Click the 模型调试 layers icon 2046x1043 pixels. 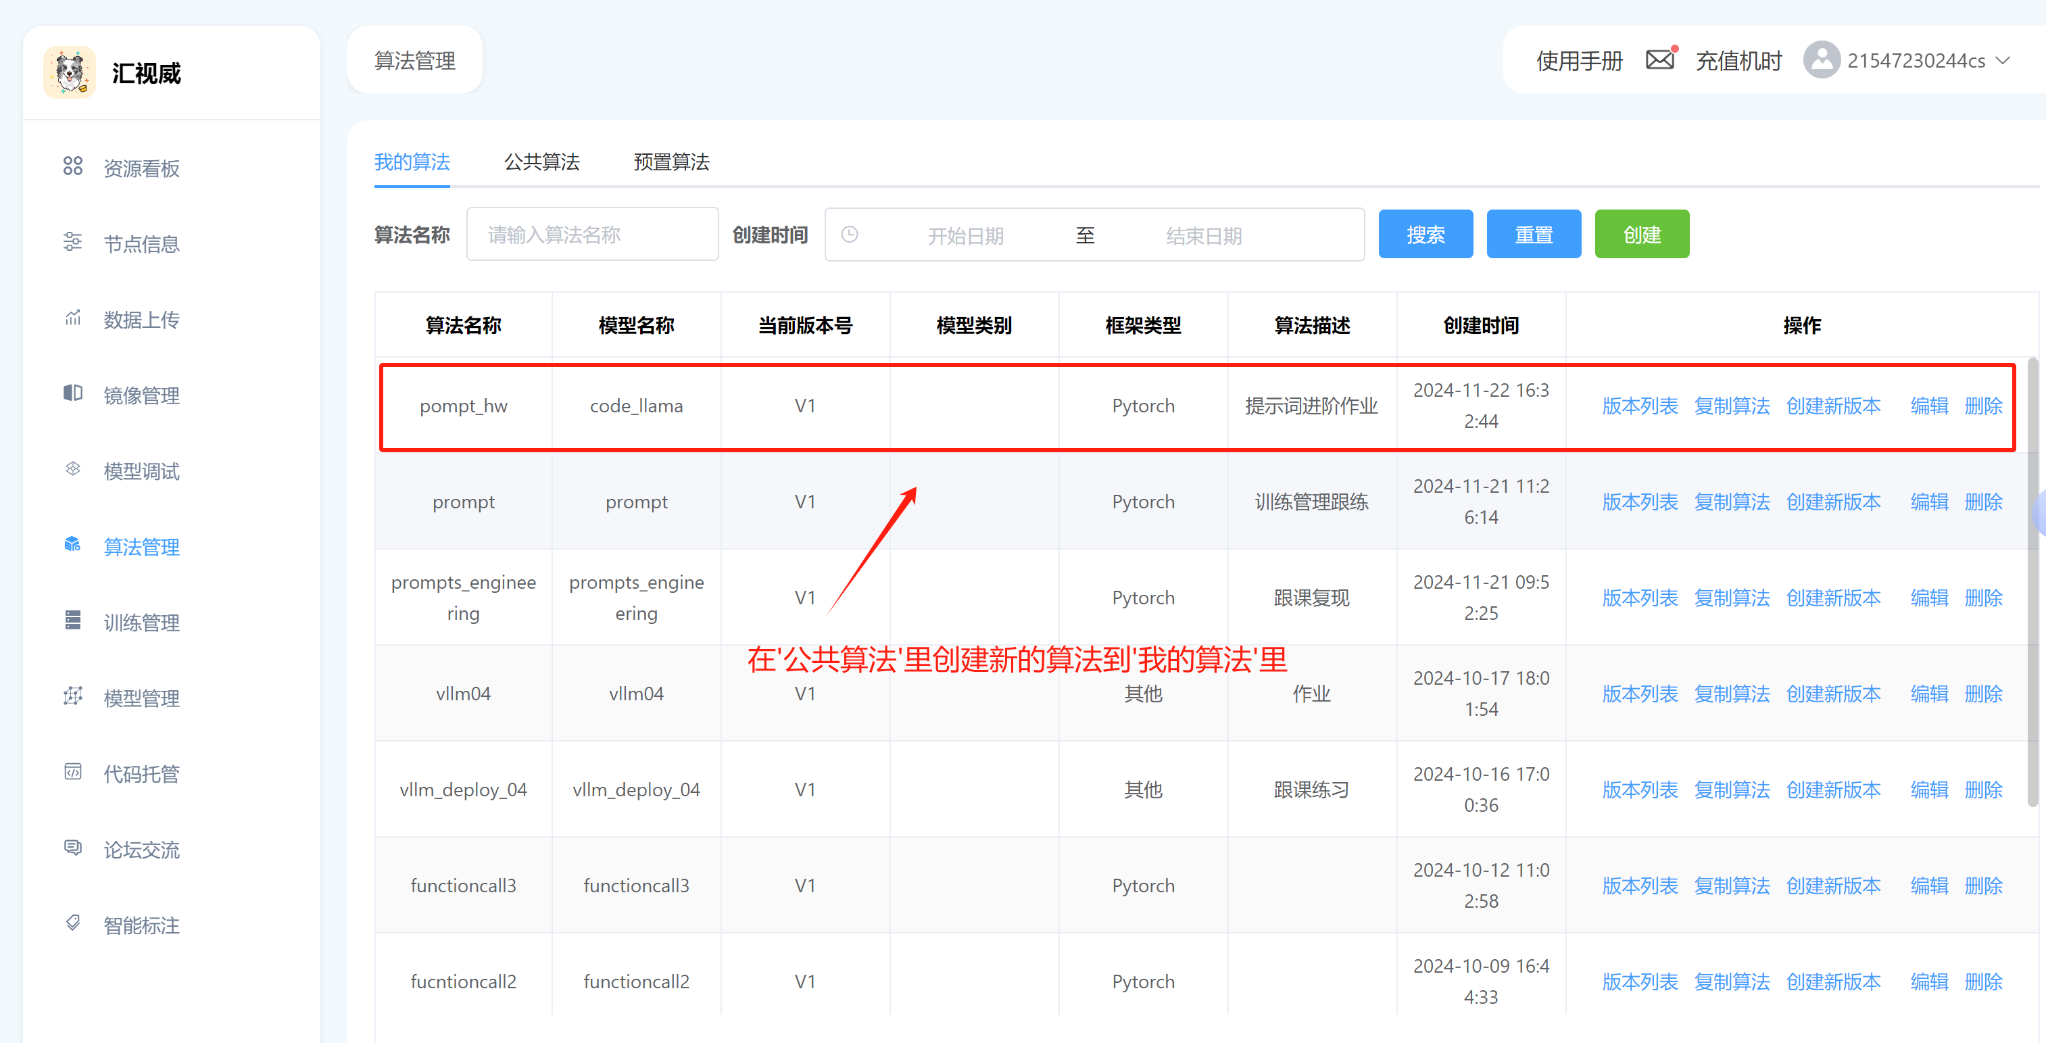72,468
